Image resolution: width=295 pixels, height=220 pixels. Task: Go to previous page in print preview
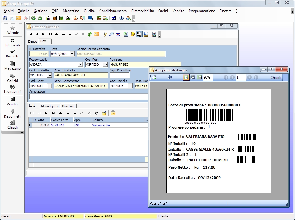click(x=232, y=77)
